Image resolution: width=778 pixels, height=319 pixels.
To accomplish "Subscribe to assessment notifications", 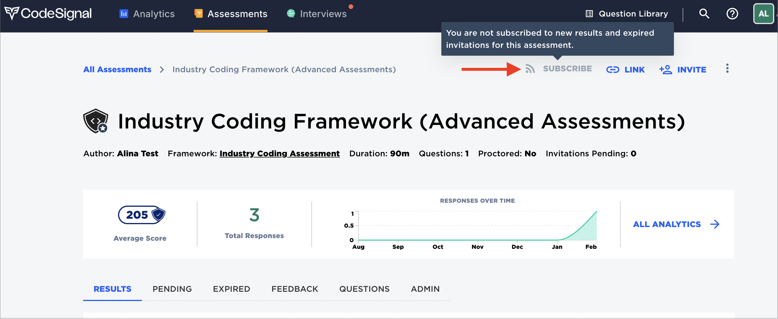I will click(567, 69).
